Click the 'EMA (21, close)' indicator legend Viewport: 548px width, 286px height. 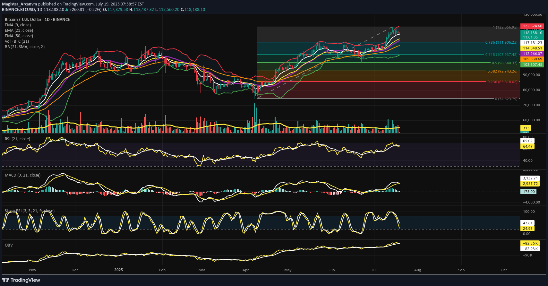[x=19, y=30]
